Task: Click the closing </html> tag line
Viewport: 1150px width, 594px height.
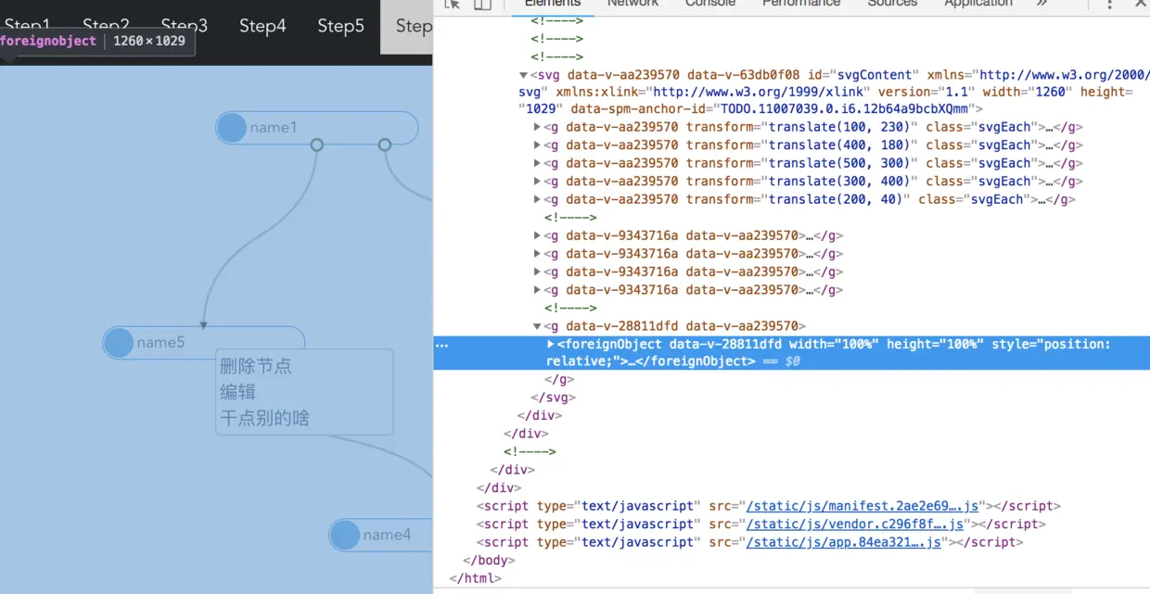Action: [476, 578]
